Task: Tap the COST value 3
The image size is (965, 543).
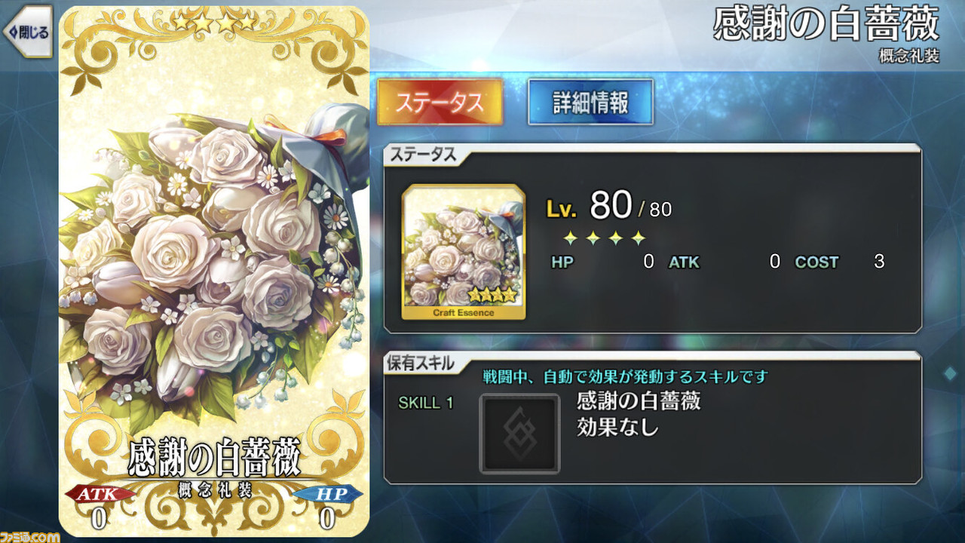Action: tap(878, 262)
